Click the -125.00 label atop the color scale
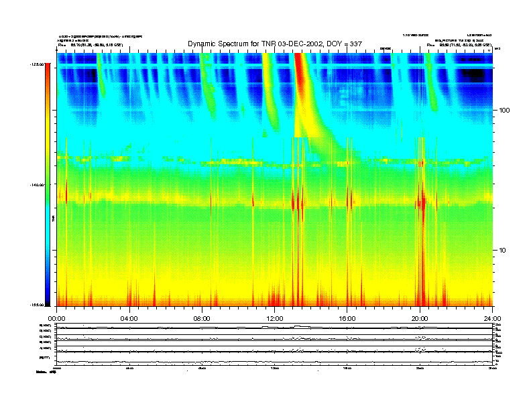This screenshot has width=531, height=410. [x=37, y=64]
